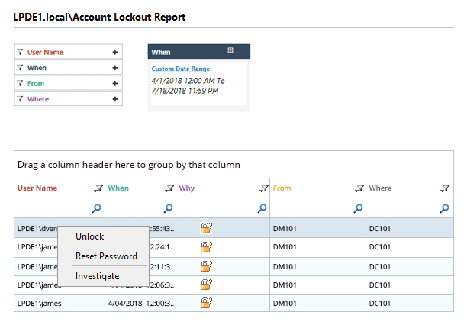Open Why column filter dropdown
The image size is (467, 328).
264,188
